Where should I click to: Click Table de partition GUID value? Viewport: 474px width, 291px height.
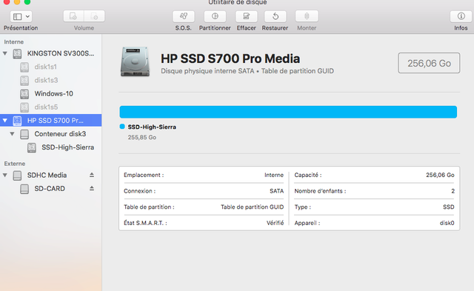(252, 207)
